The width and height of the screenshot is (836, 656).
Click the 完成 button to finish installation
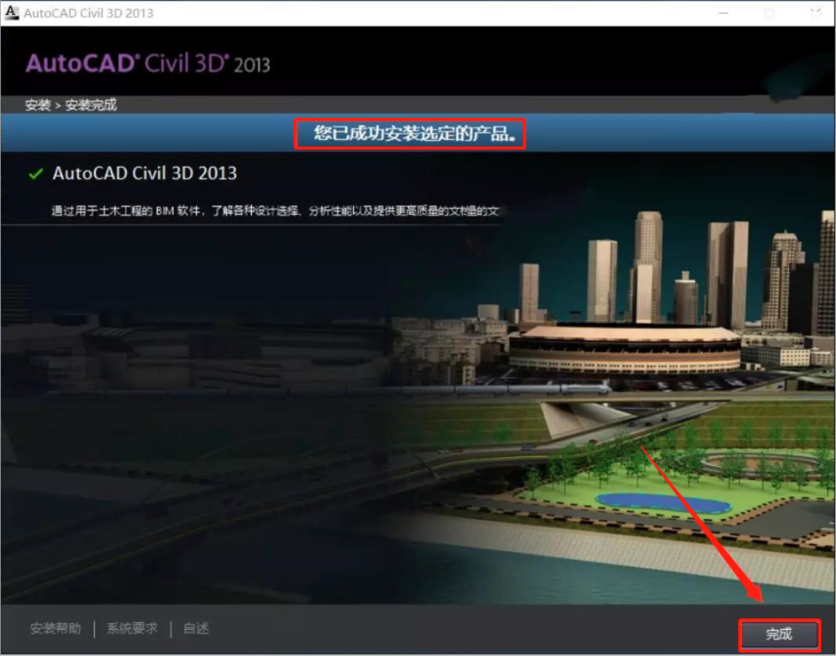[x=779, y=634]
